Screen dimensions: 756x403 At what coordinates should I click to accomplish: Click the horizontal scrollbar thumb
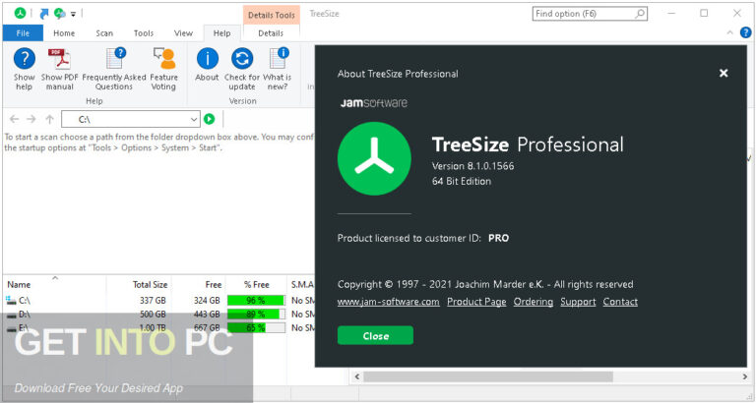click(488, 376)
